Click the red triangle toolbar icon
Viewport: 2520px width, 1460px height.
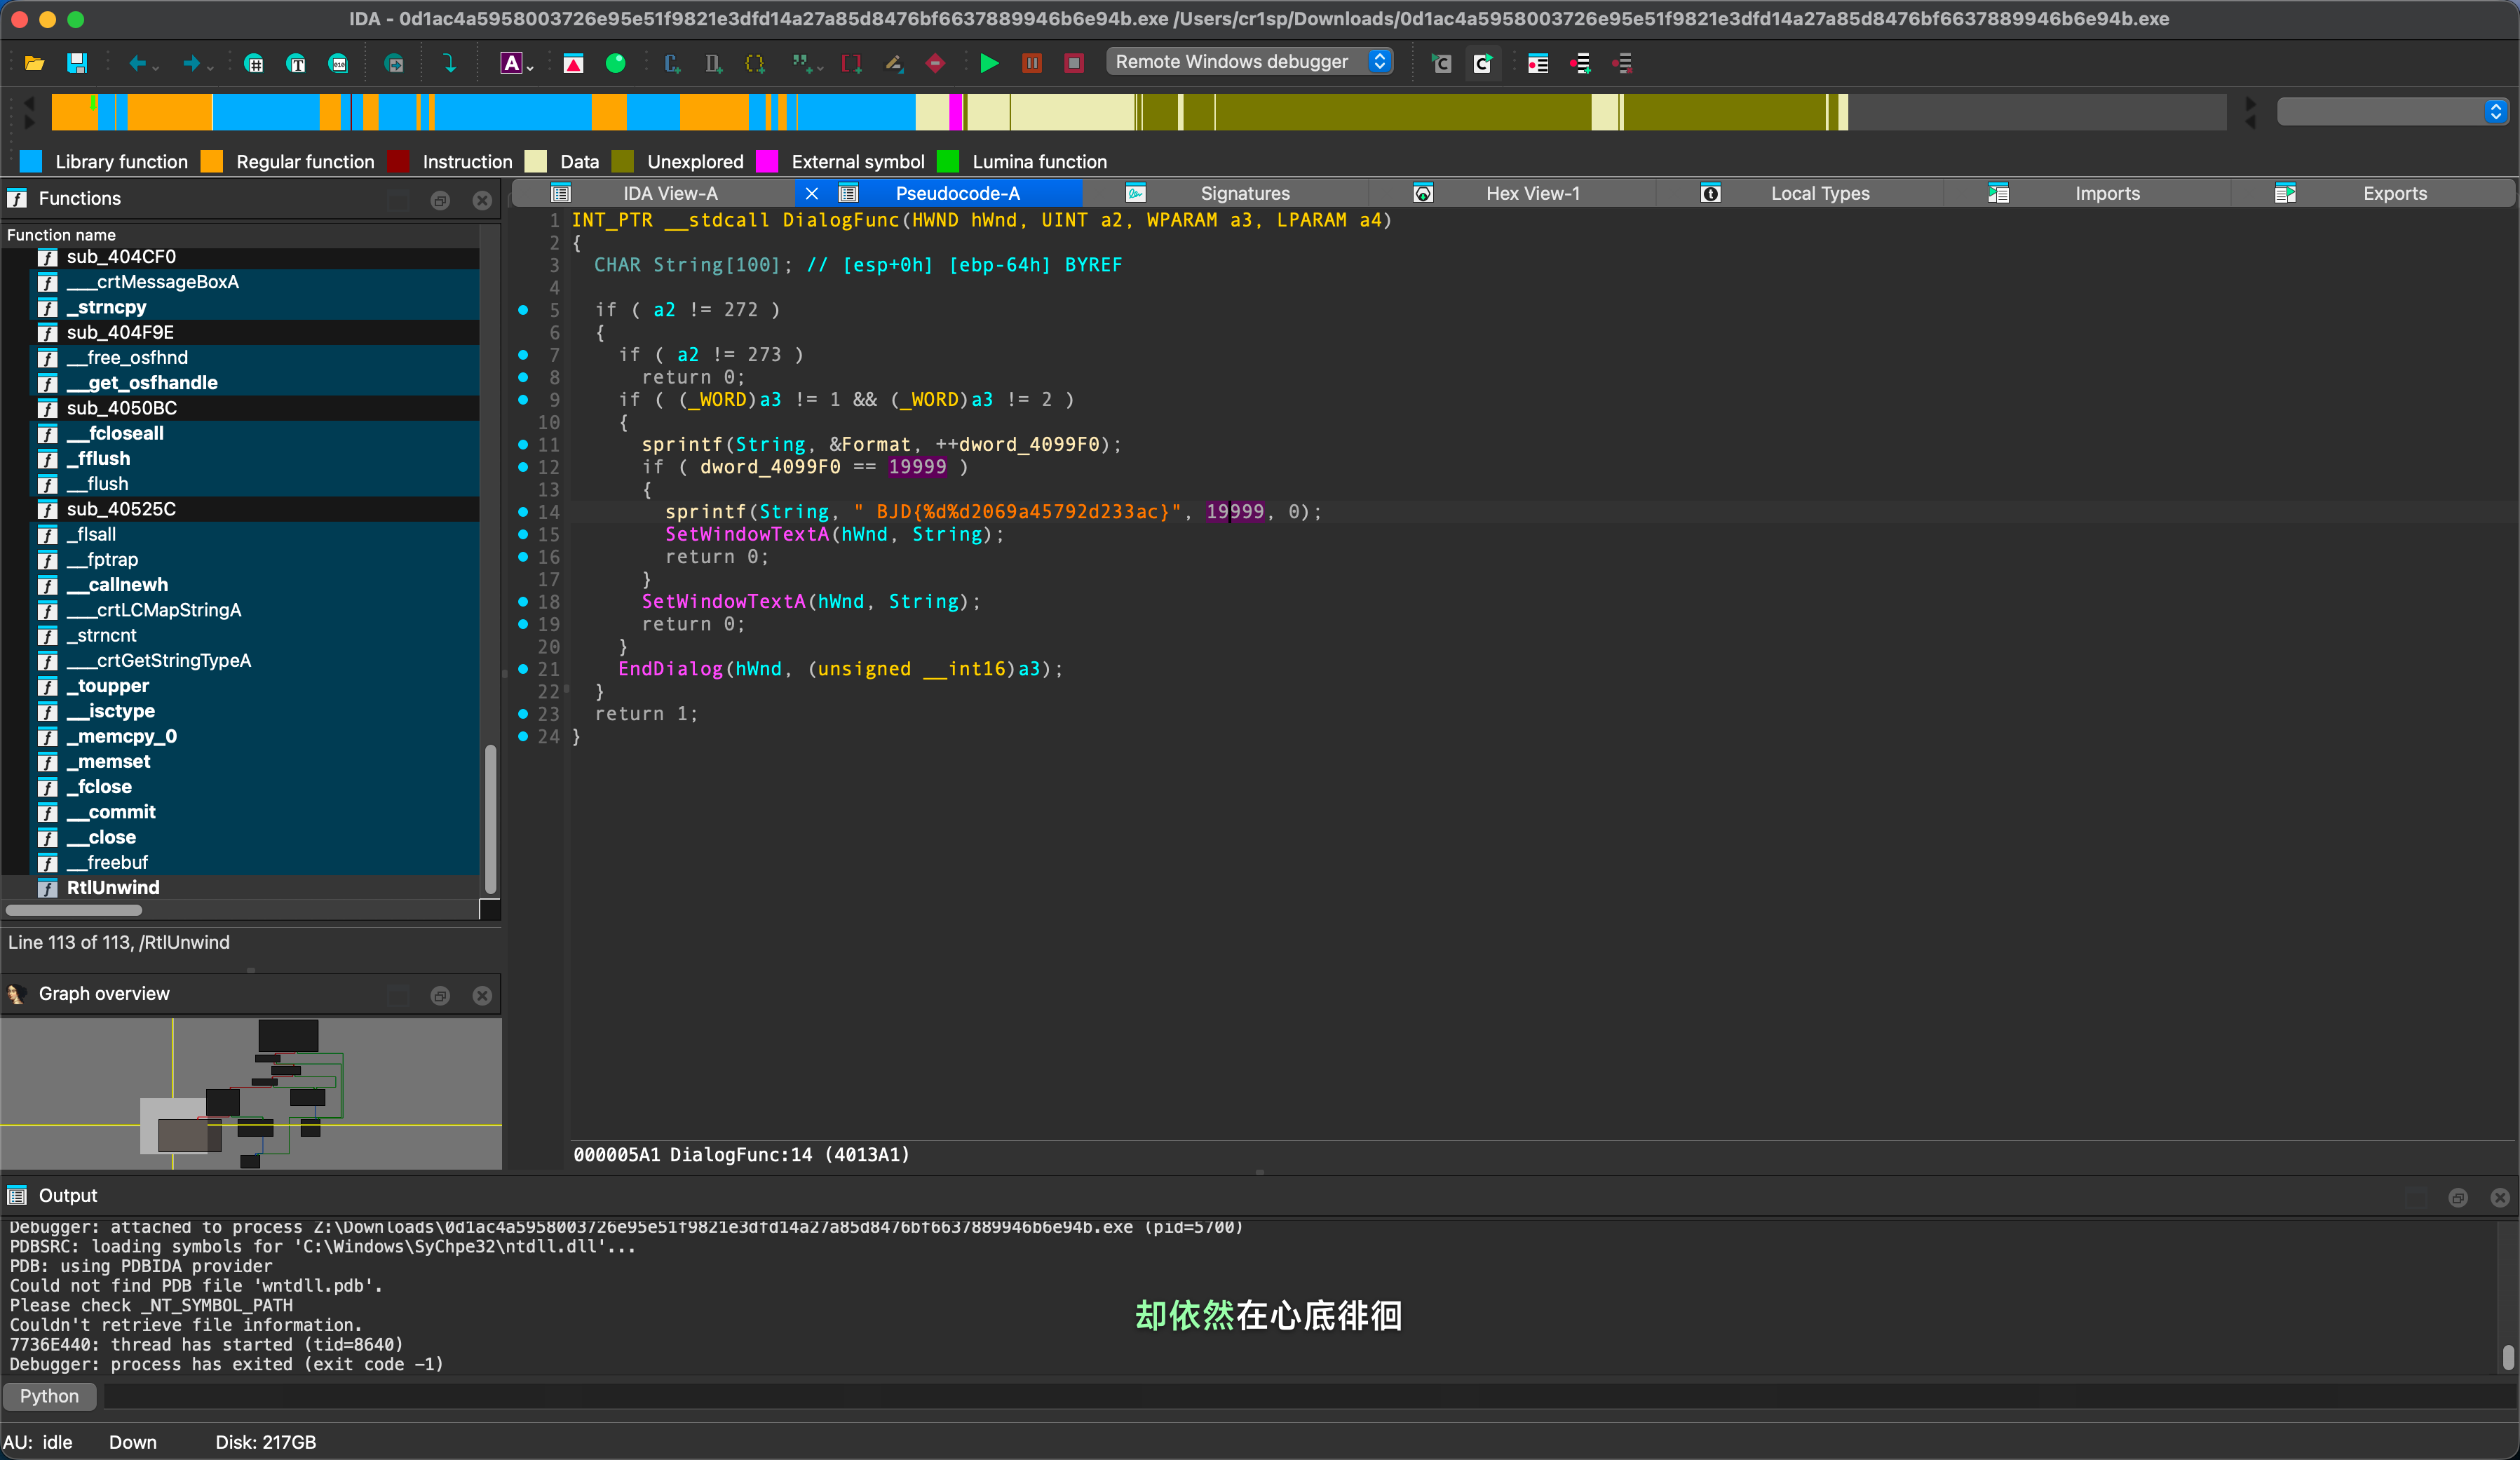tap(573, 63)
